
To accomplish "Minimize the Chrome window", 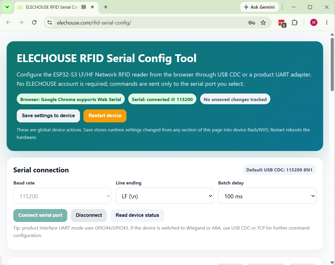I will tap(294, 7).
